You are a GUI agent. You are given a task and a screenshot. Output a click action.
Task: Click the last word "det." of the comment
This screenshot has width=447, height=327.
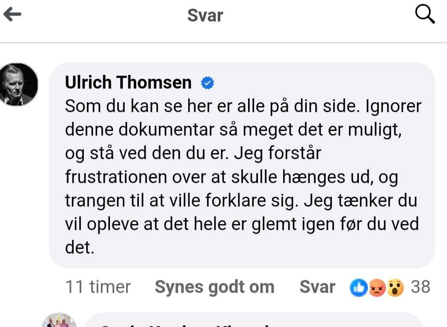pyautogui.click(x=79, y=248)
